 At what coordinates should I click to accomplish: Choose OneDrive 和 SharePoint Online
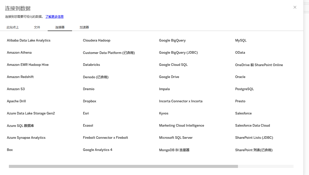[259, 65]
